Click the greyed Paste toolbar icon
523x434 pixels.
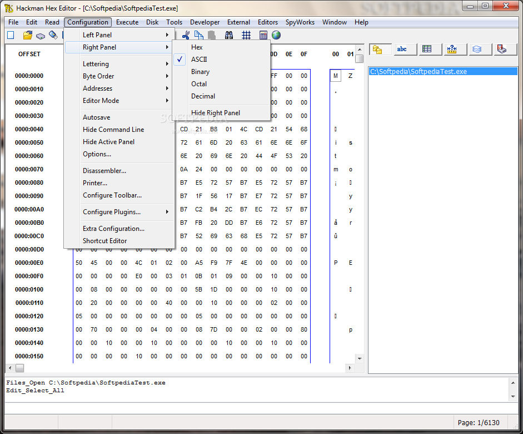point(211,35)
